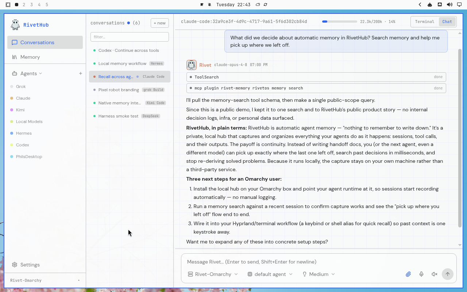Select the Local Models agent
467x292 pixels.
click(29, 122)
